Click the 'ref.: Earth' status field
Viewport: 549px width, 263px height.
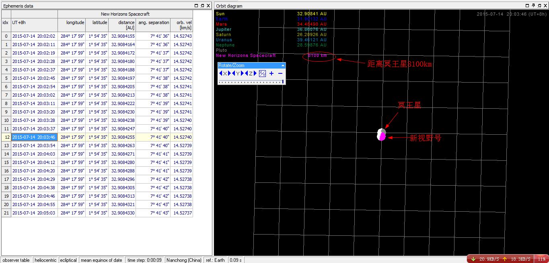point(215,260)
